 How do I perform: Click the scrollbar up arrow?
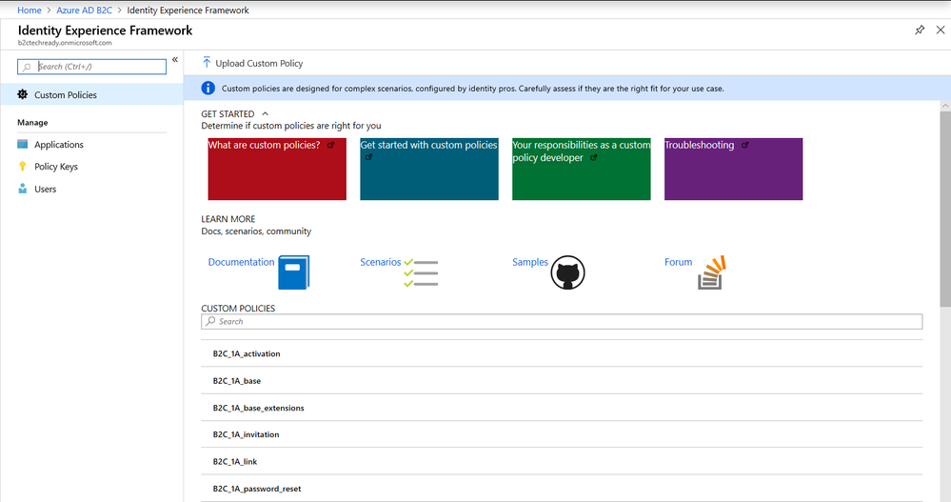click(945, 106)
